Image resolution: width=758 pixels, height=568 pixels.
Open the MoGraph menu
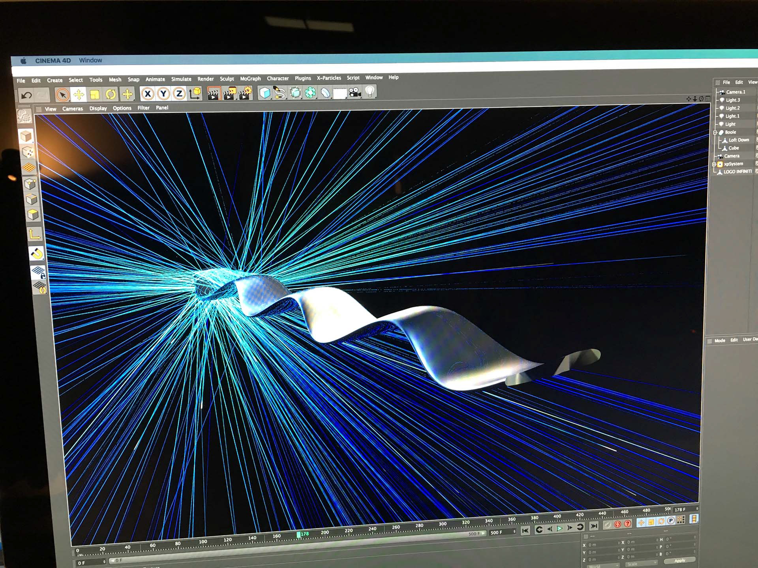pos(250,78)
